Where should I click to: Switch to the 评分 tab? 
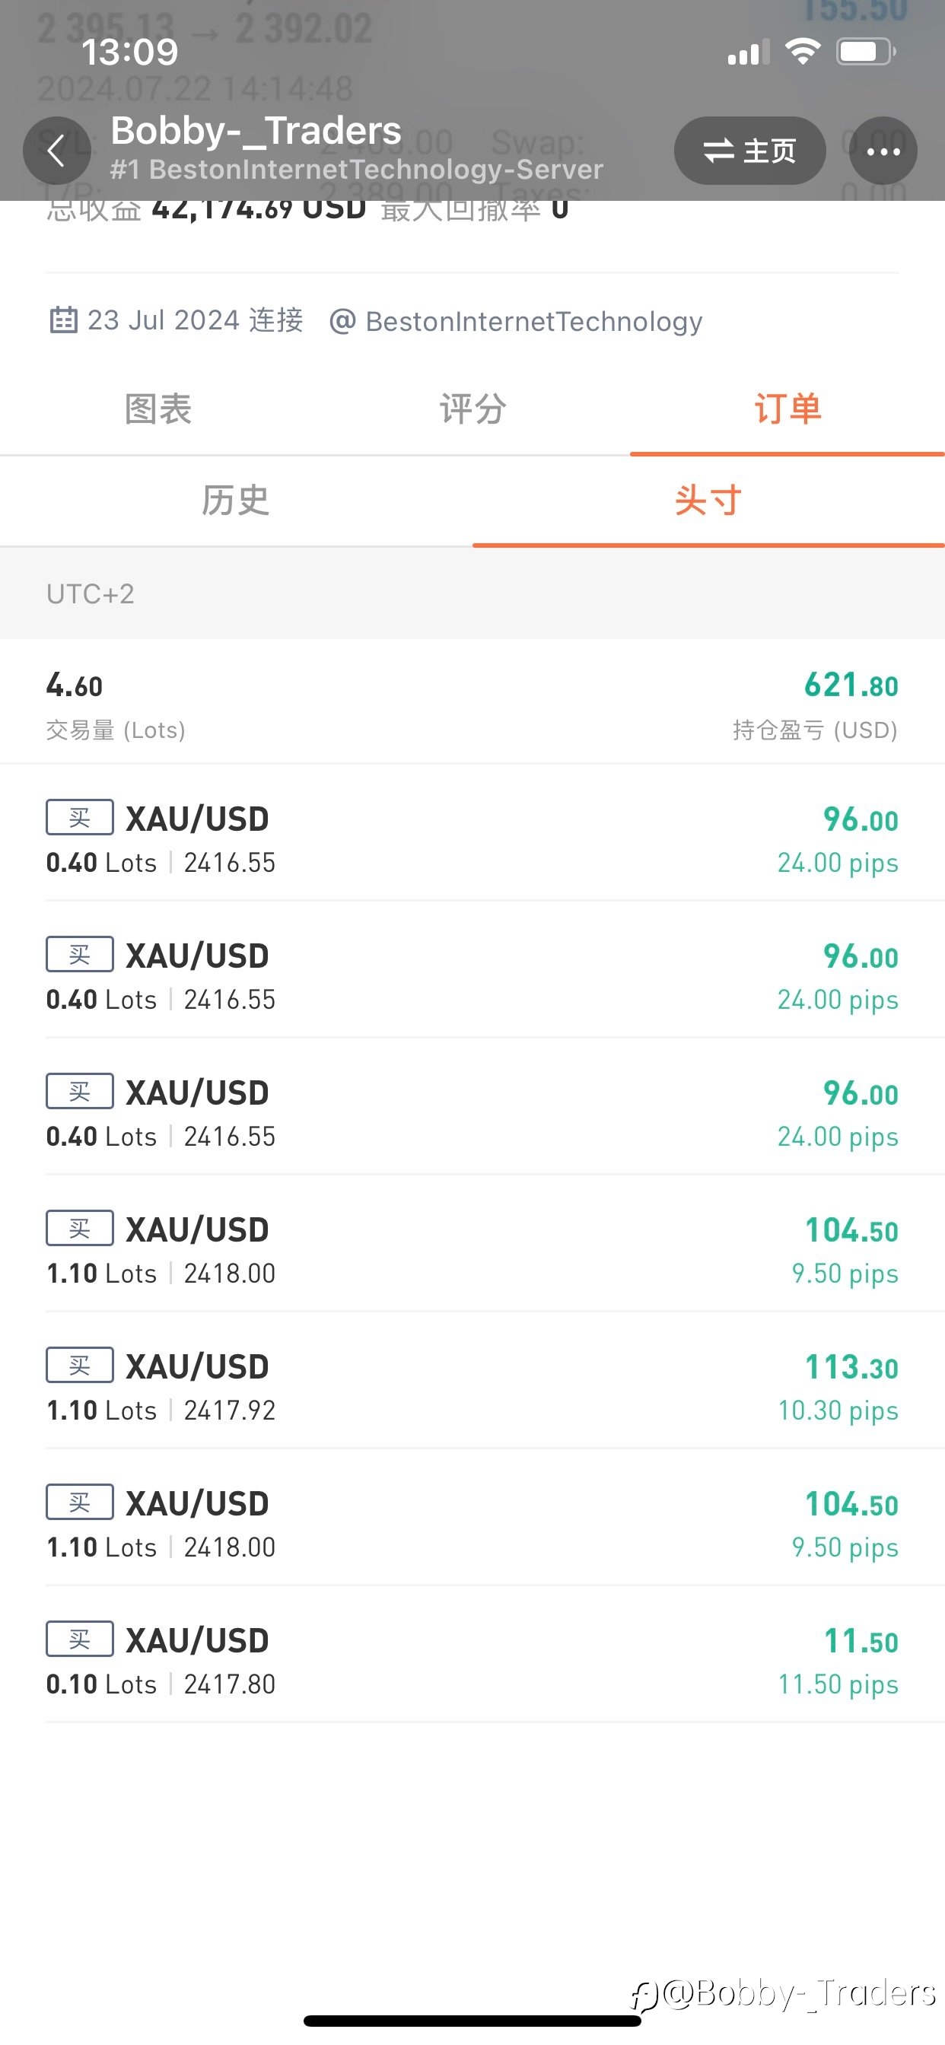pos(473,409)
